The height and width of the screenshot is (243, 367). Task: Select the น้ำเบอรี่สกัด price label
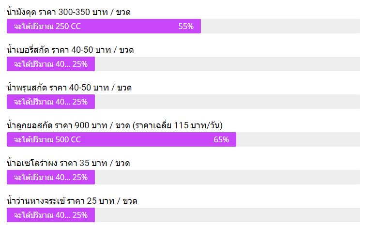click(70, 50)
